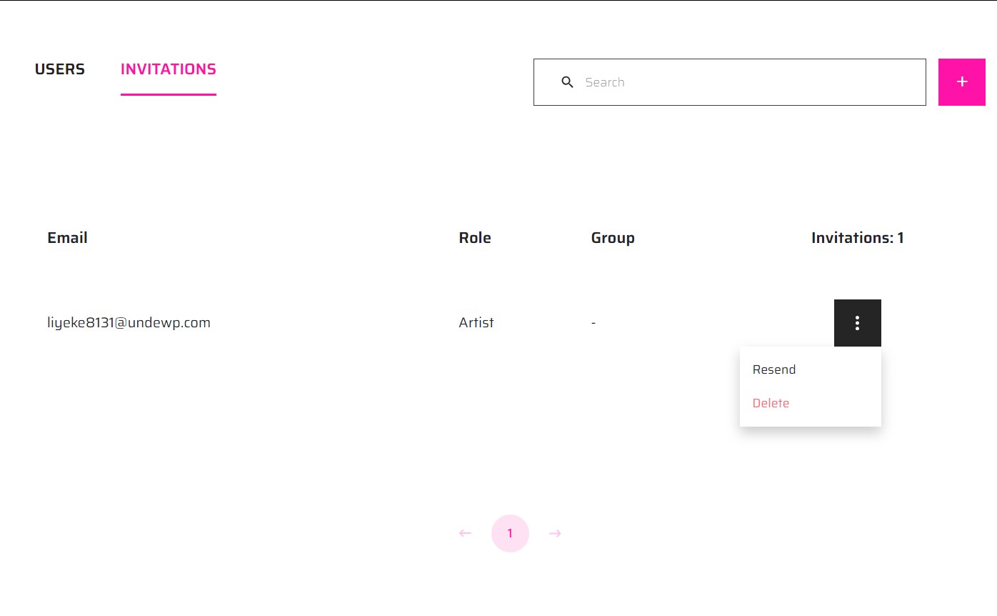Add a new invitation with plus button

pos(962,82)
